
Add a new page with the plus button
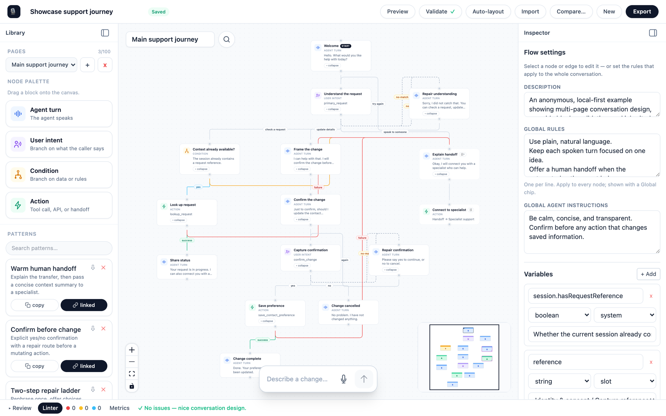pos(87,65)
